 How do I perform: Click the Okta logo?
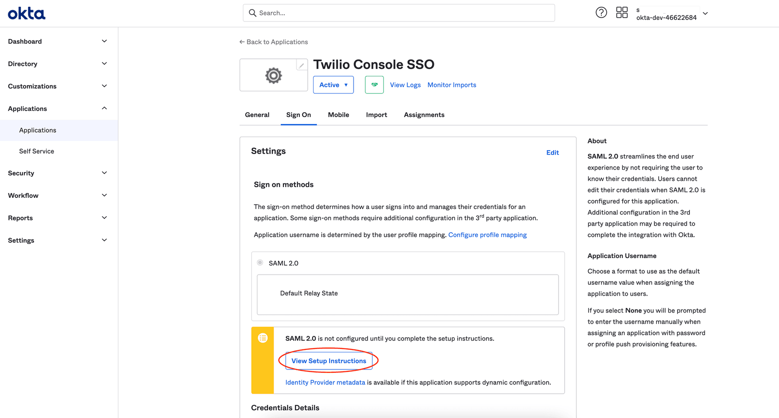[x=27, y=14]
